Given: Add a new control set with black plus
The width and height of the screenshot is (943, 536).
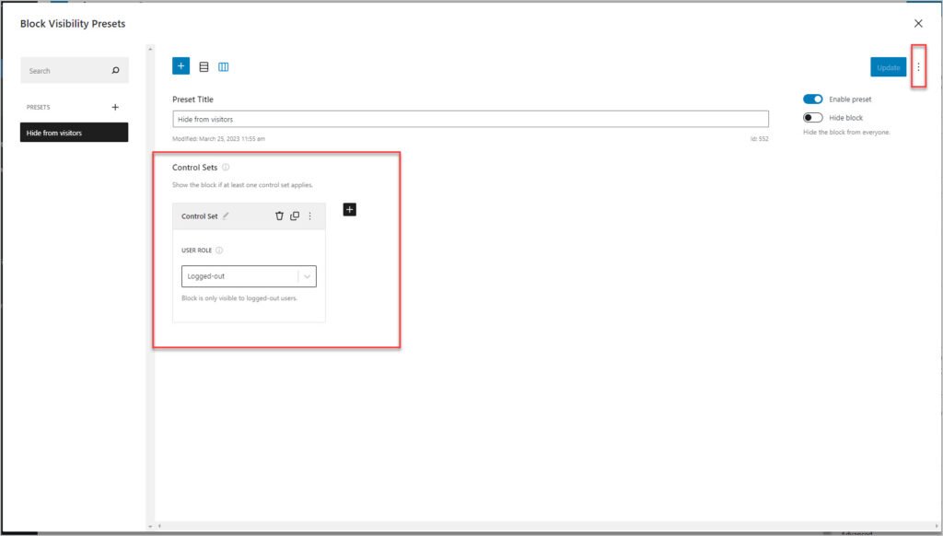Looking at the screenshot, I should (x=349, y=209).
